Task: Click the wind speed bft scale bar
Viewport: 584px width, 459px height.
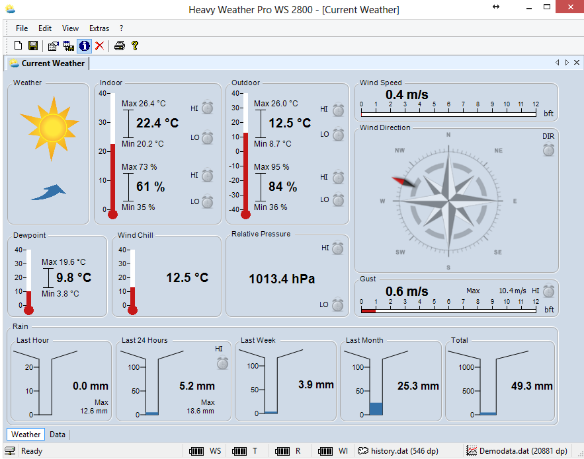Action: click(x=448, y=114)
